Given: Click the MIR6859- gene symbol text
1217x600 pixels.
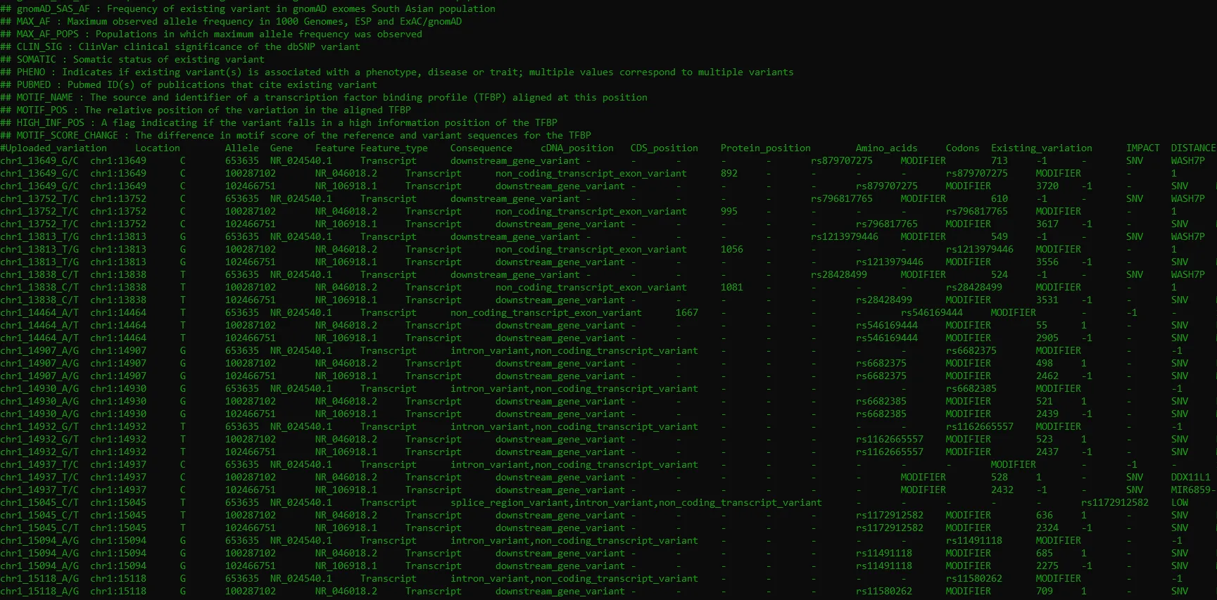Looking at the screenshot, I should 1192,490.
